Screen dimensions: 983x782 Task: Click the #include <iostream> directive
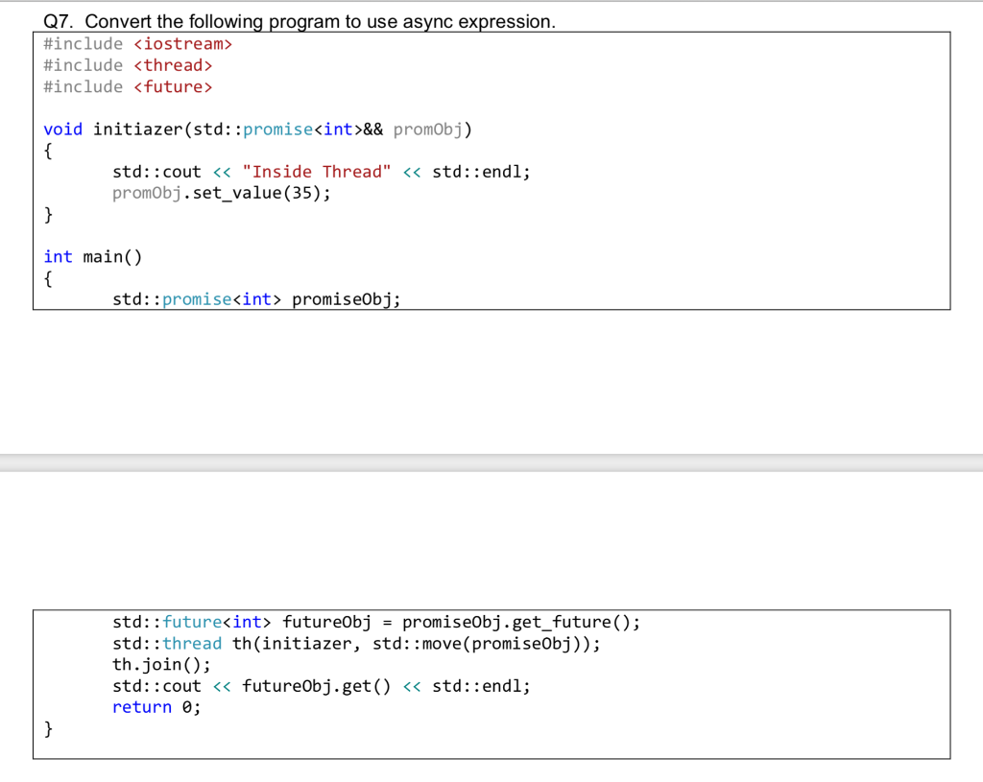137,43
